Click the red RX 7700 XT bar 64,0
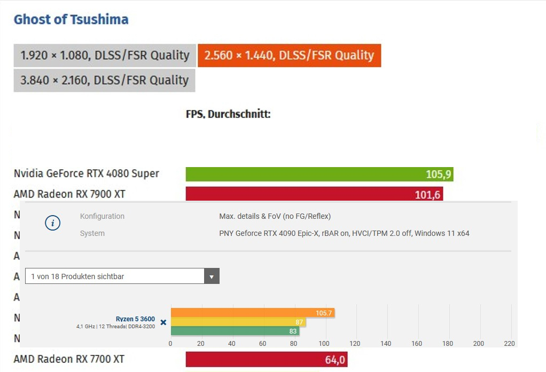This screenshot has height=372, width=546. tap(267, 359)
